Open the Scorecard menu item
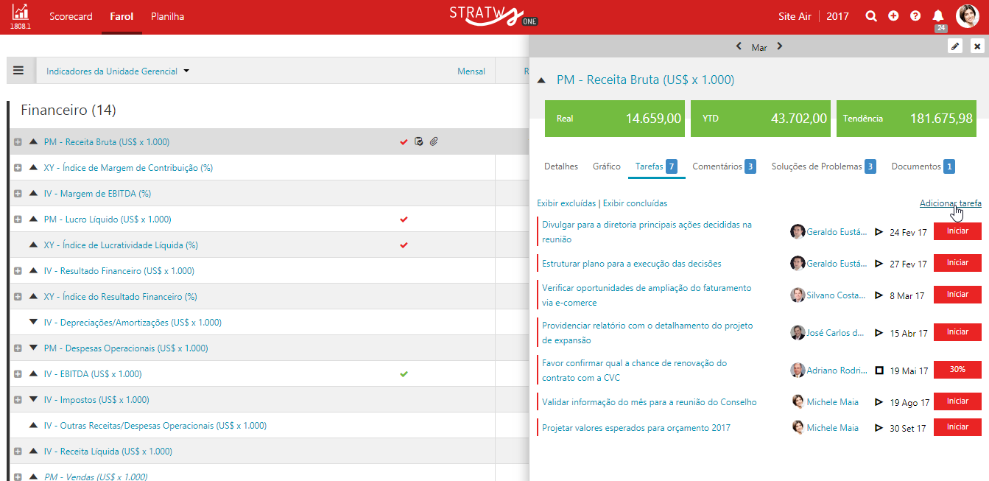The image size is (989, 481). coord(71,16)
